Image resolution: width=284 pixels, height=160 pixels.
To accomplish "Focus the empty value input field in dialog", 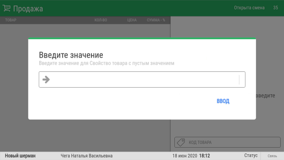I will 142,79.
